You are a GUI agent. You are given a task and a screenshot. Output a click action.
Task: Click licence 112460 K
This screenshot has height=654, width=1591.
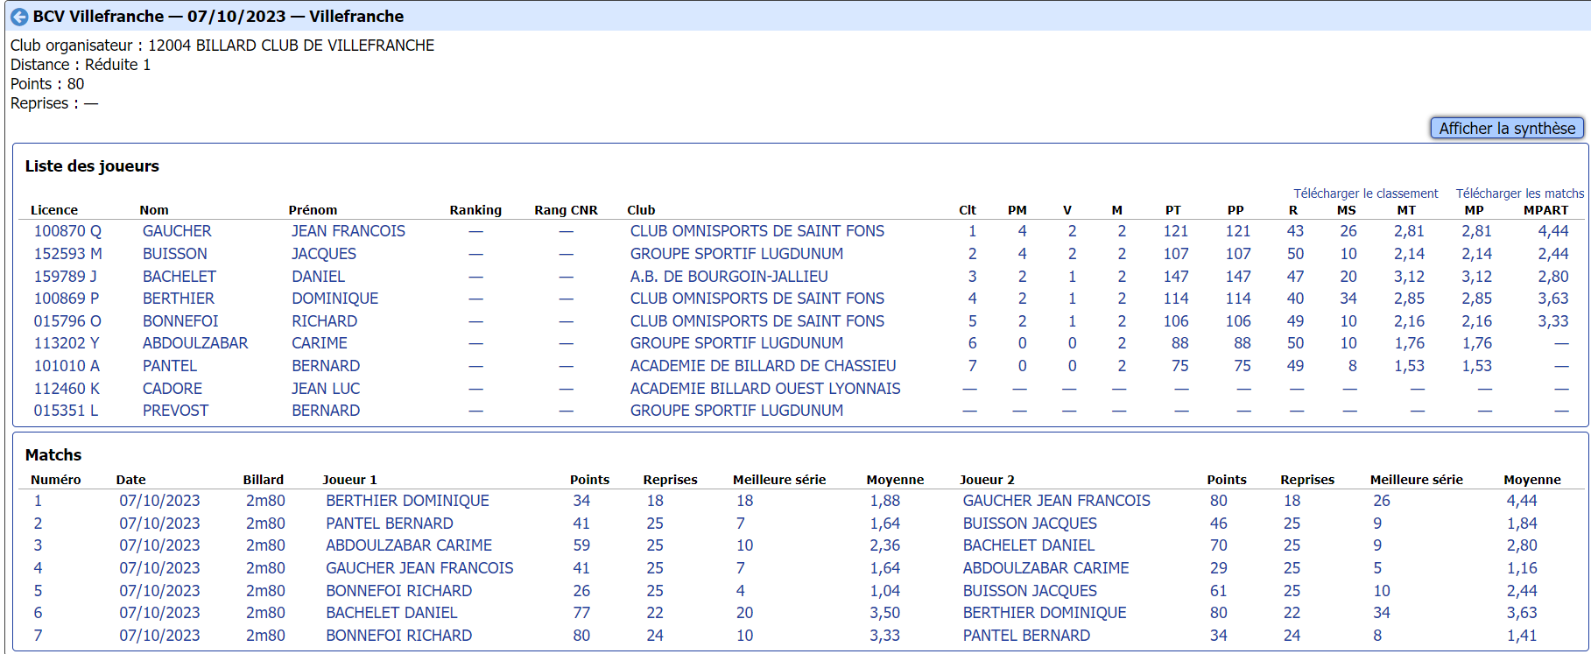coord(67,389)
